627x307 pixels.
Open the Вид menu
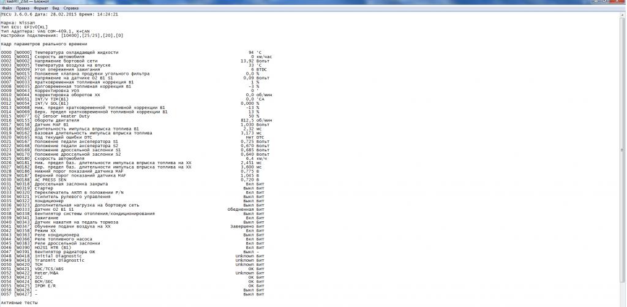coord(56,8)
